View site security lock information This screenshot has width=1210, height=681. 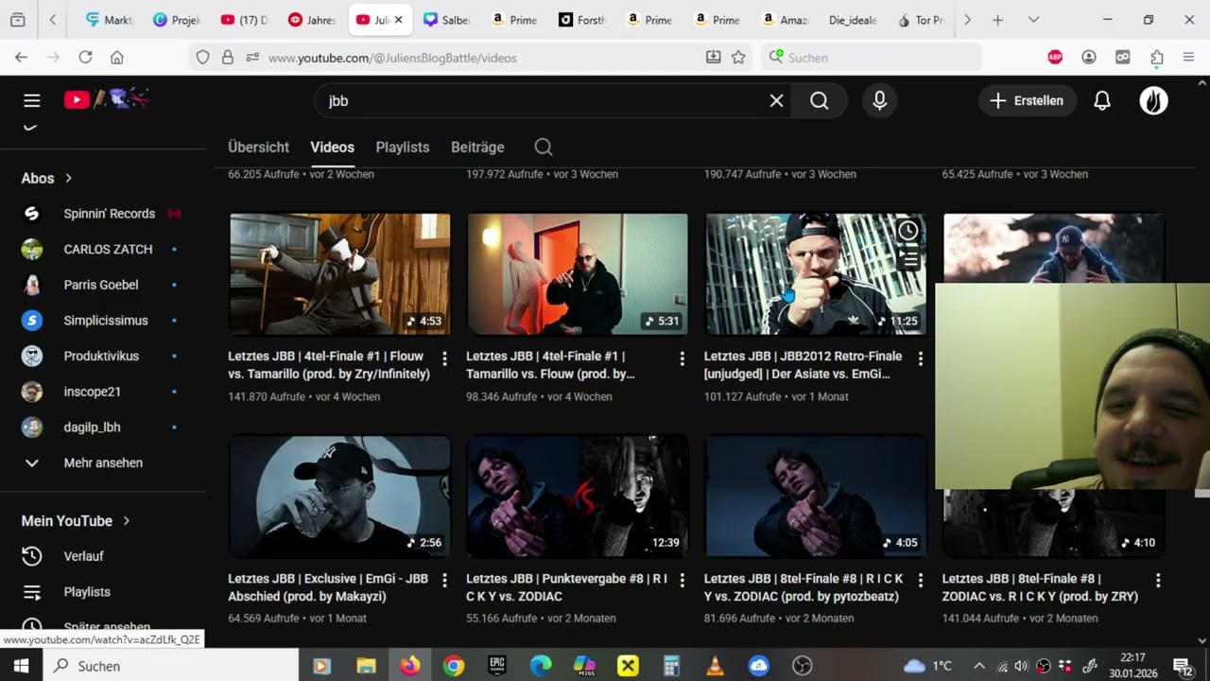227,58
